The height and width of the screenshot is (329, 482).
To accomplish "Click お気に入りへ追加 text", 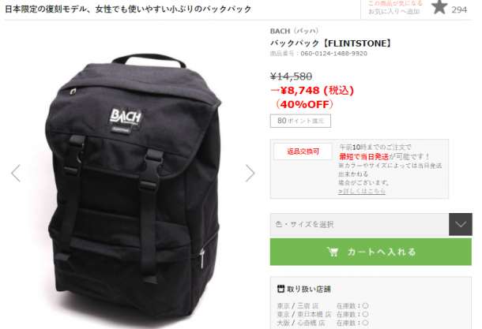I will click(394, 12).
